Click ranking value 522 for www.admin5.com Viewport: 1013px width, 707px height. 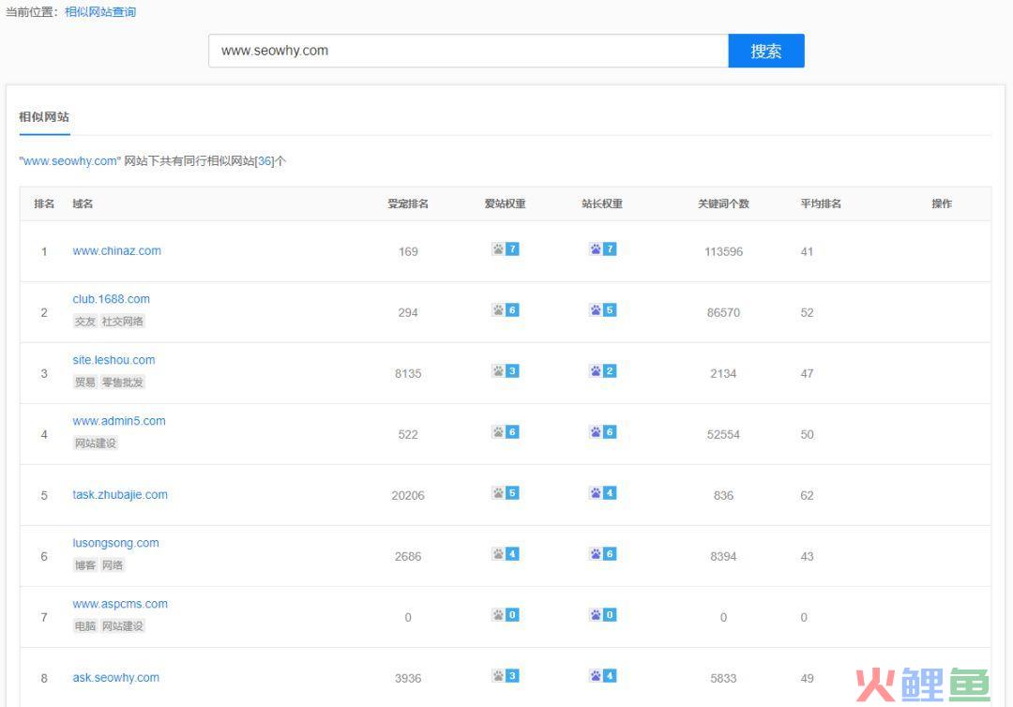[408, 434]
